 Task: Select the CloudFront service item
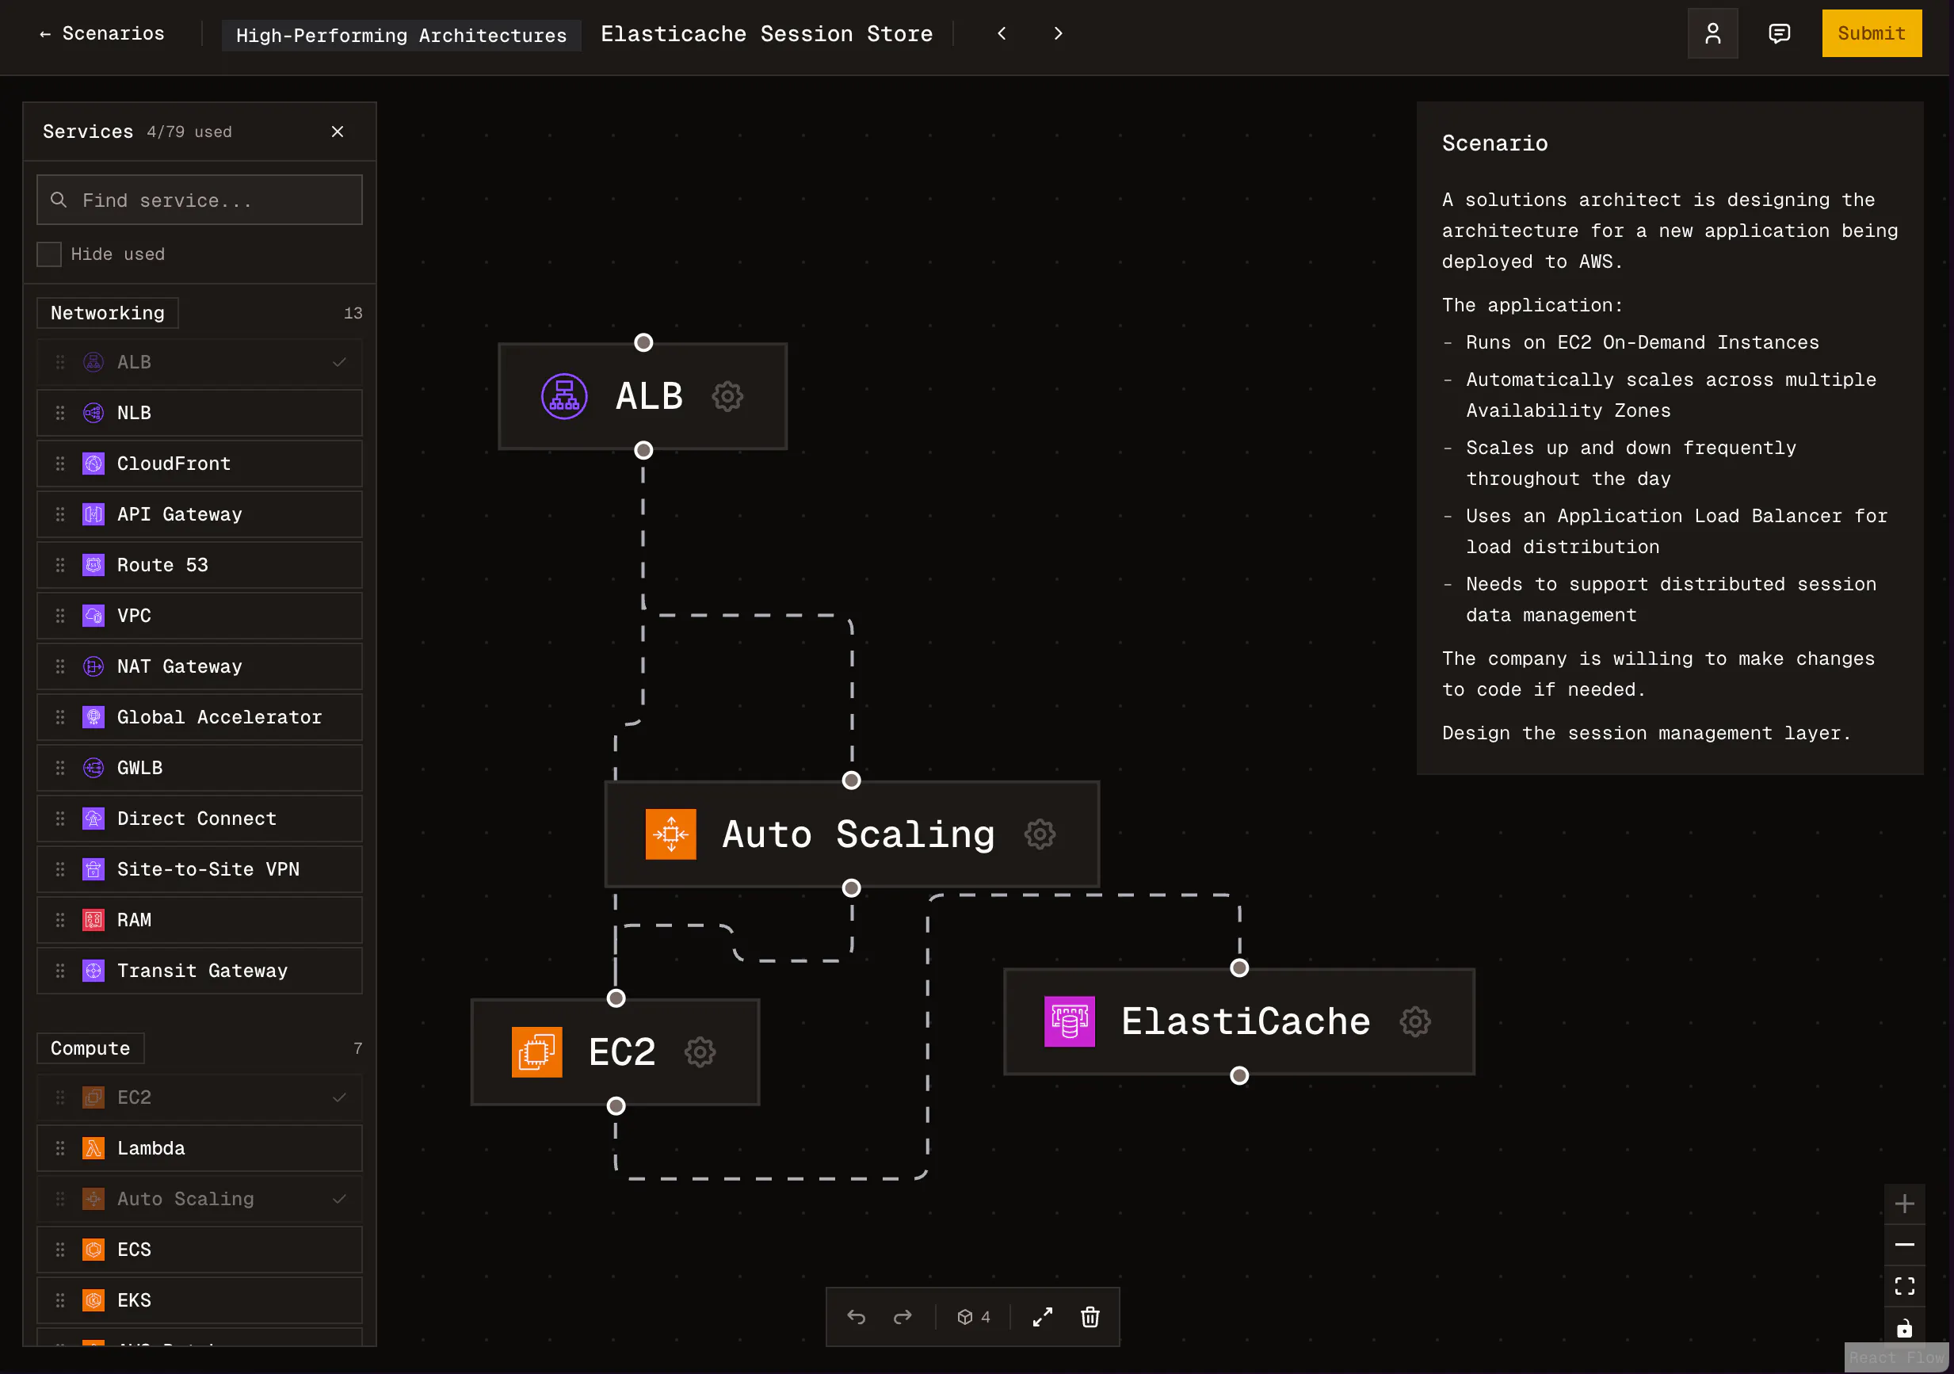pos(199,464)
